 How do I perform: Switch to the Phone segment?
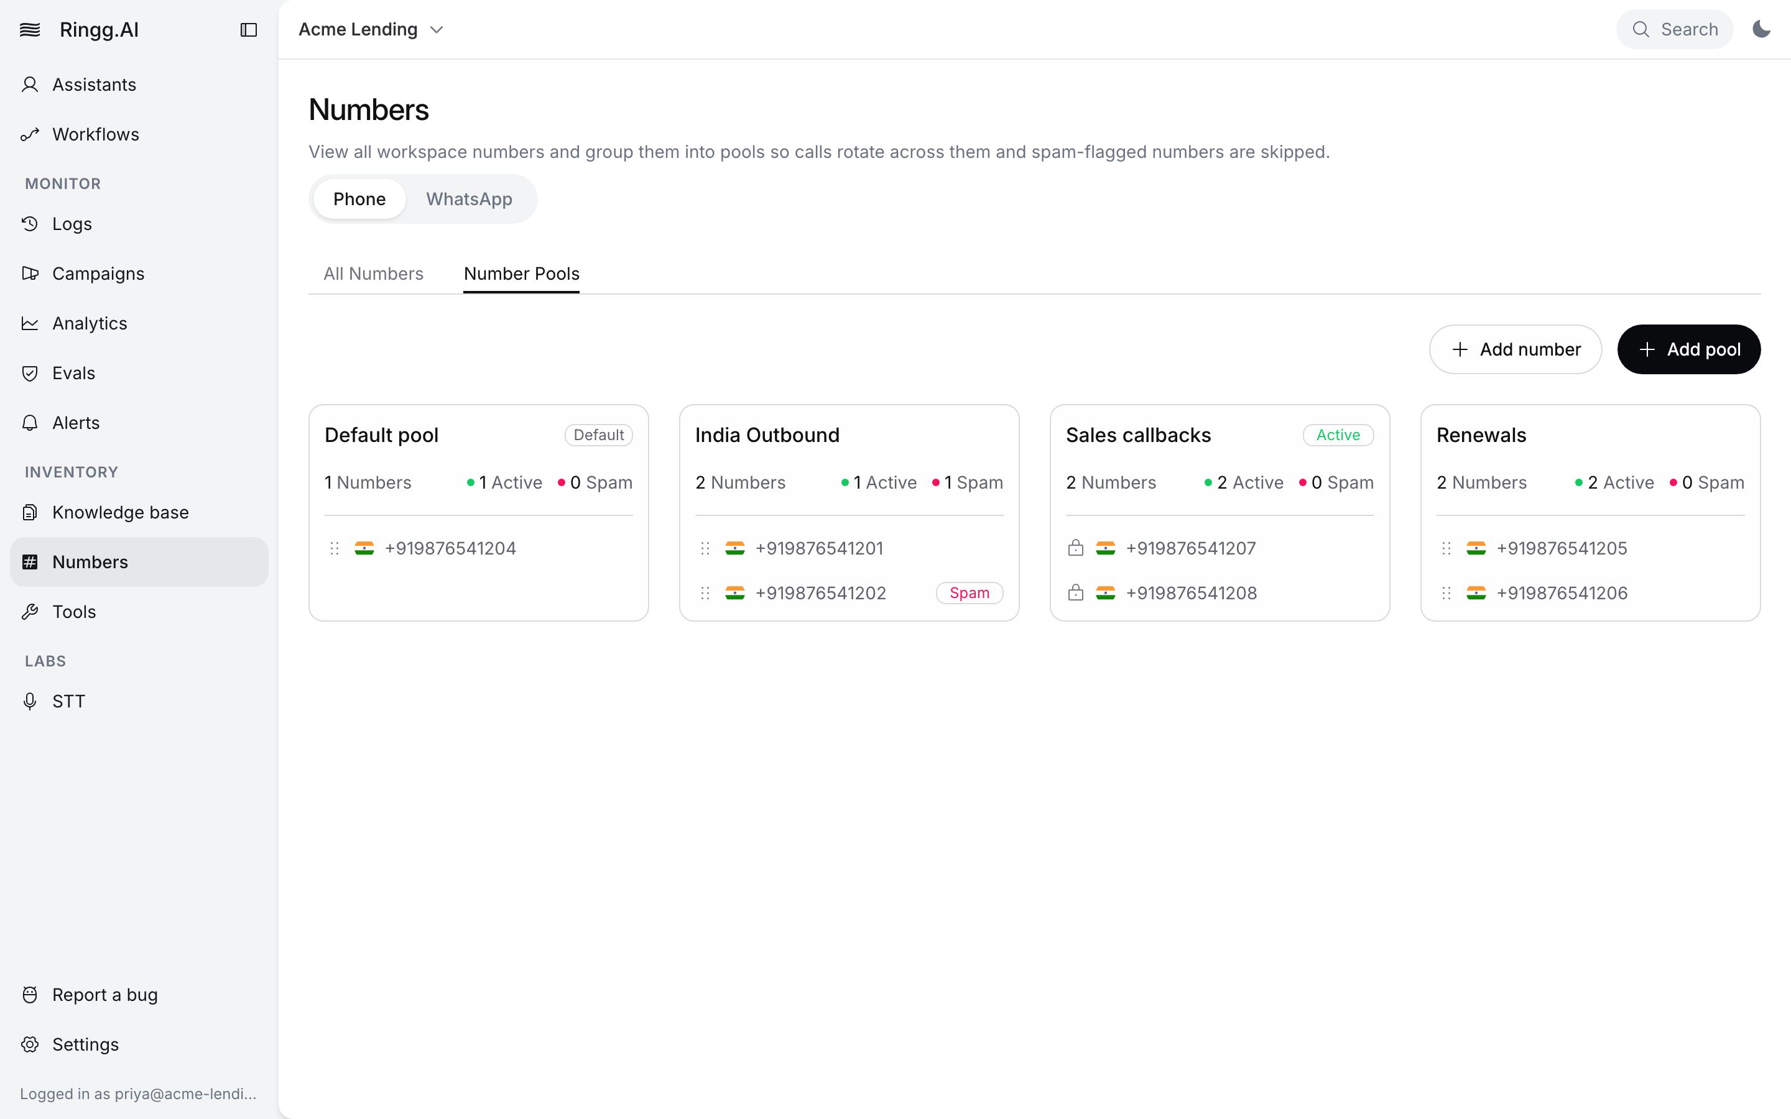tap(359, 199)
